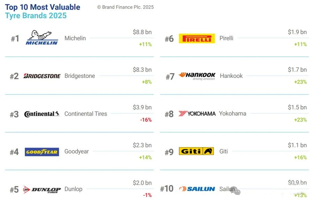Select the #10 rank label
314x203 pixels.
[x=167, y=189]
